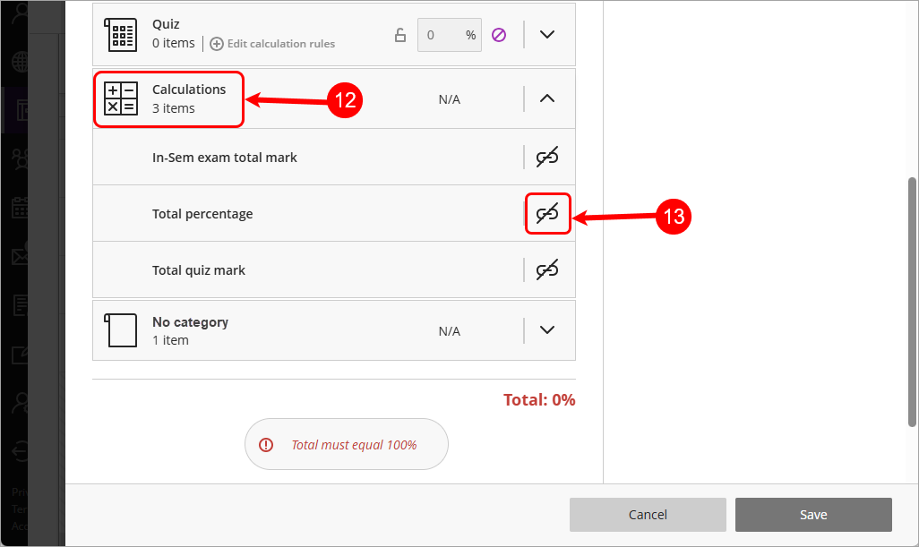Click the Quiz percentage weight field
Viewport: 919px width, 547px height.
(440, 35)
